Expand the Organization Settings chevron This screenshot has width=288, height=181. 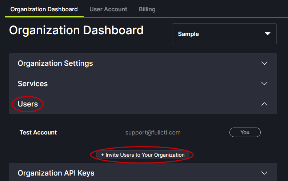click(264, 63)
